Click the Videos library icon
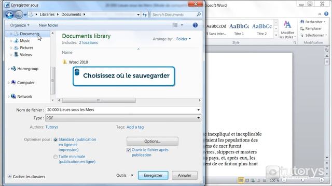This screenshot has width=332, height=186. 16,55
